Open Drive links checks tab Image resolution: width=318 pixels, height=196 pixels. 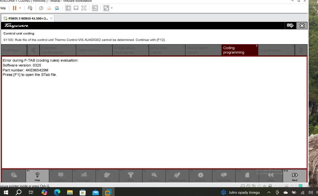pos(167,50)
